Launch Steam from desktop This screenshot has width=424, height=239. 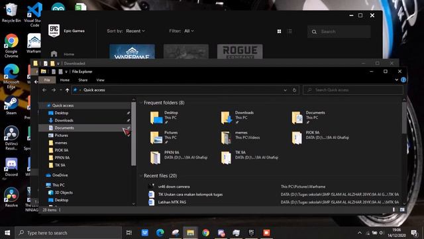11,106
